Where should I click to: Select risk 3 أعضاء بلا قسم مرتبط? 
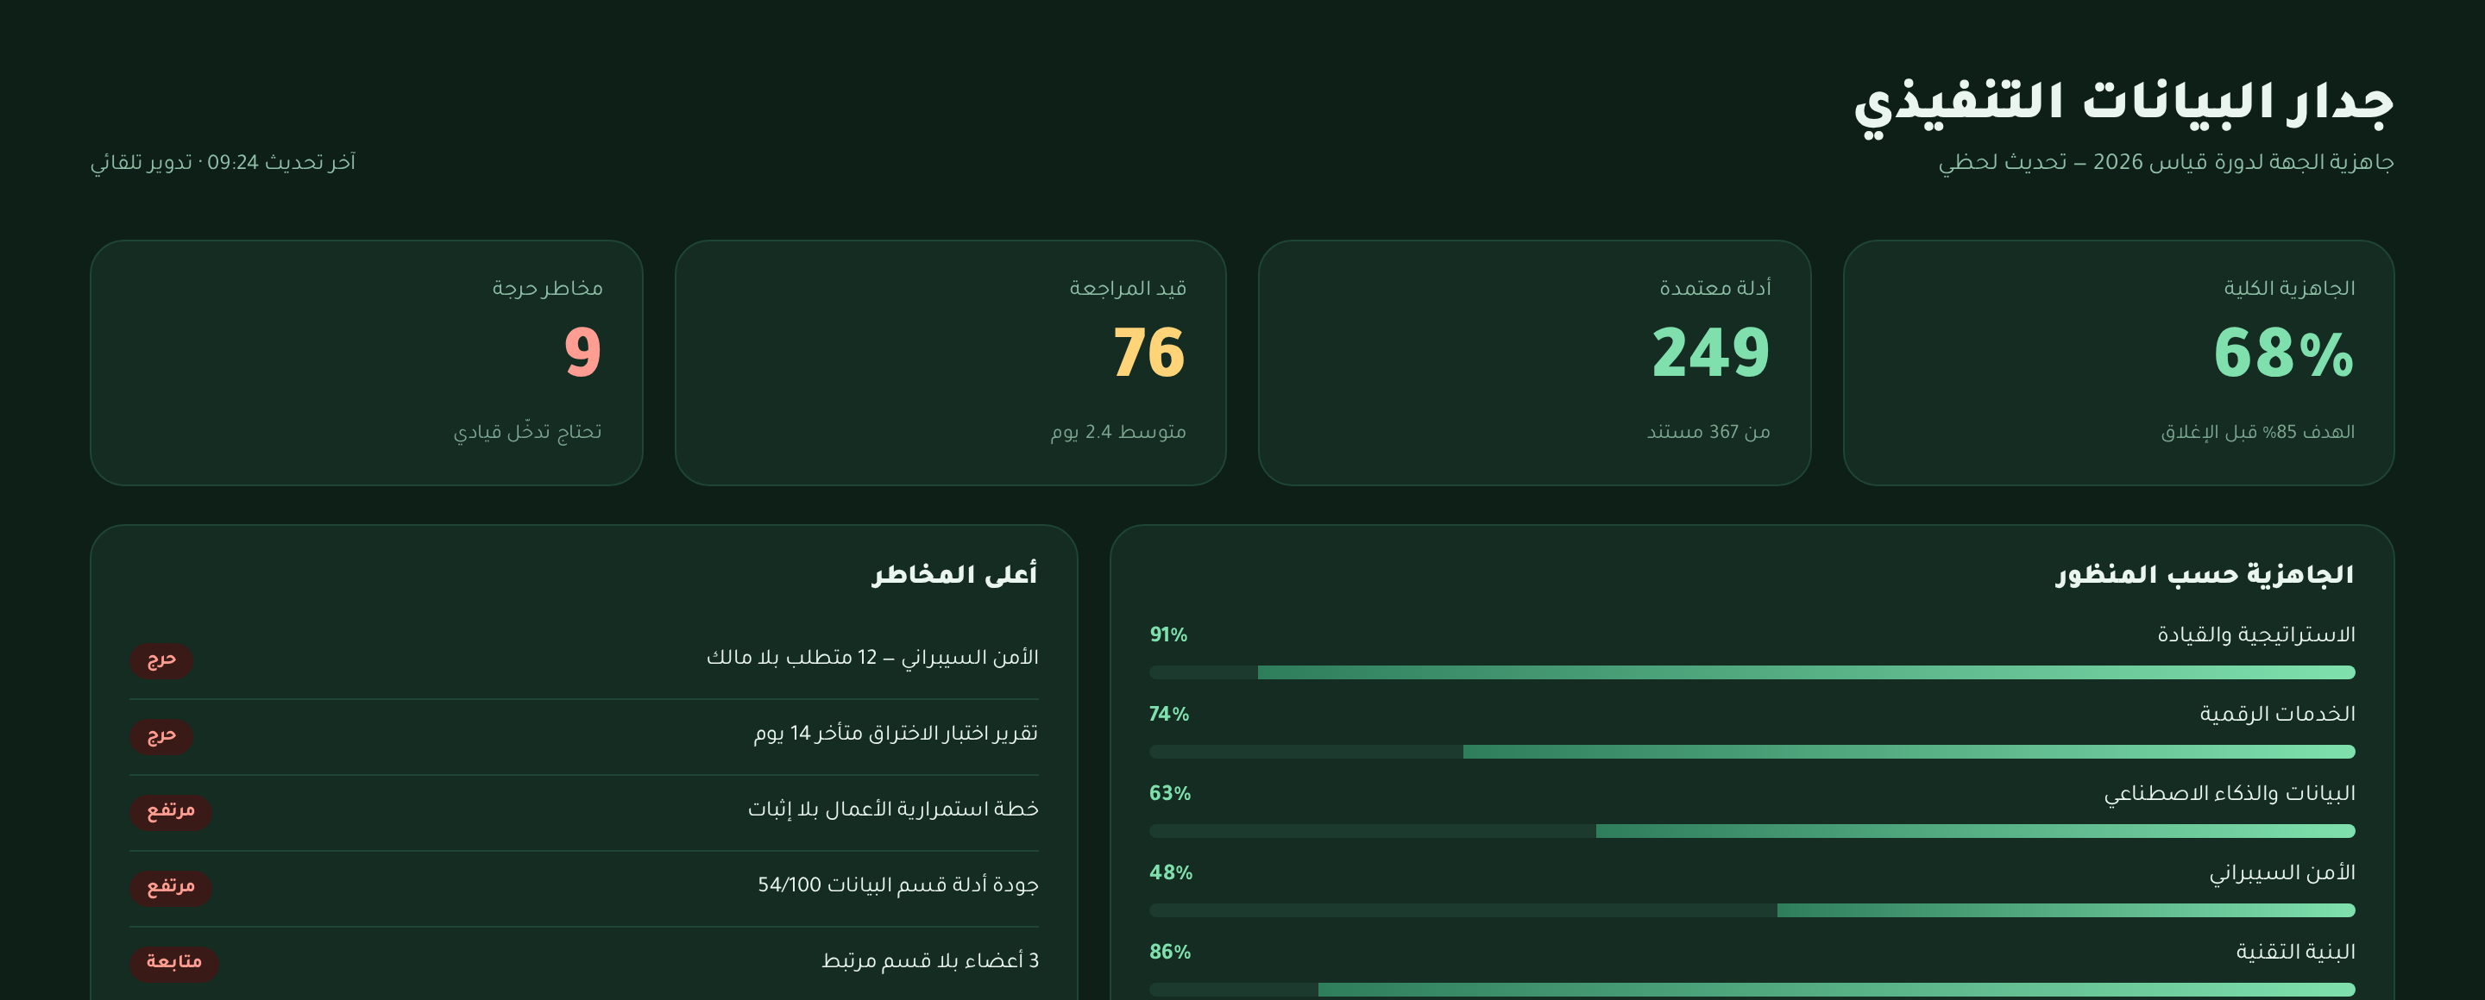pyautogui.click(x=583, y=962)
